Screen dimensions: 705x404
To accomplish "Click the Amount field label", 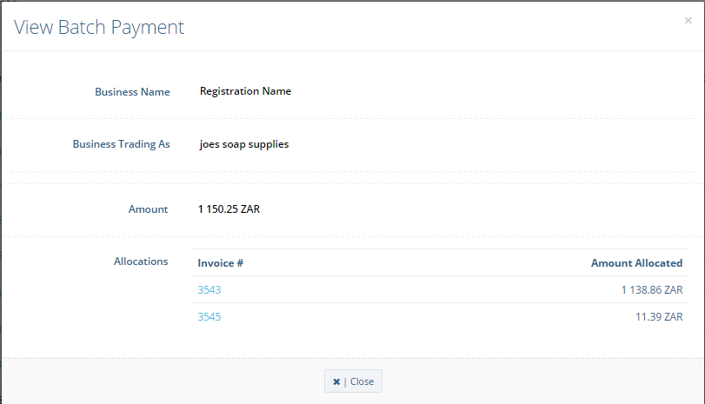I will click(x=148, y=209).
